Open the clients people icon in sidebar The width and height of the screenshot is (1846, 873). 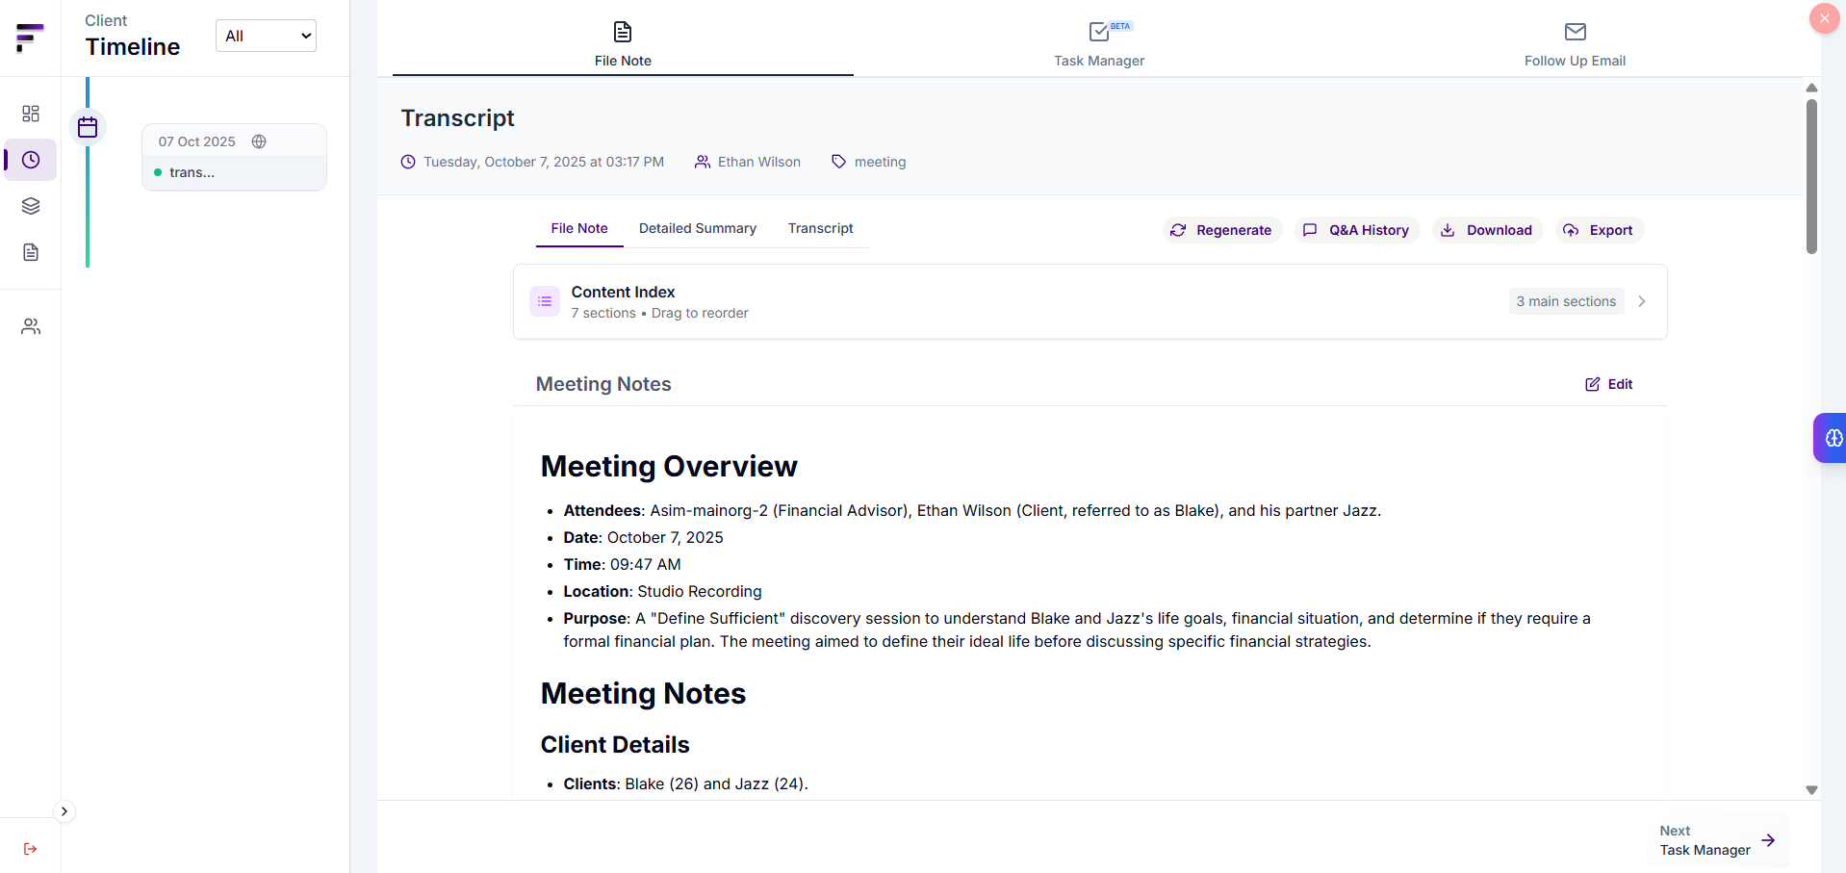30,325
